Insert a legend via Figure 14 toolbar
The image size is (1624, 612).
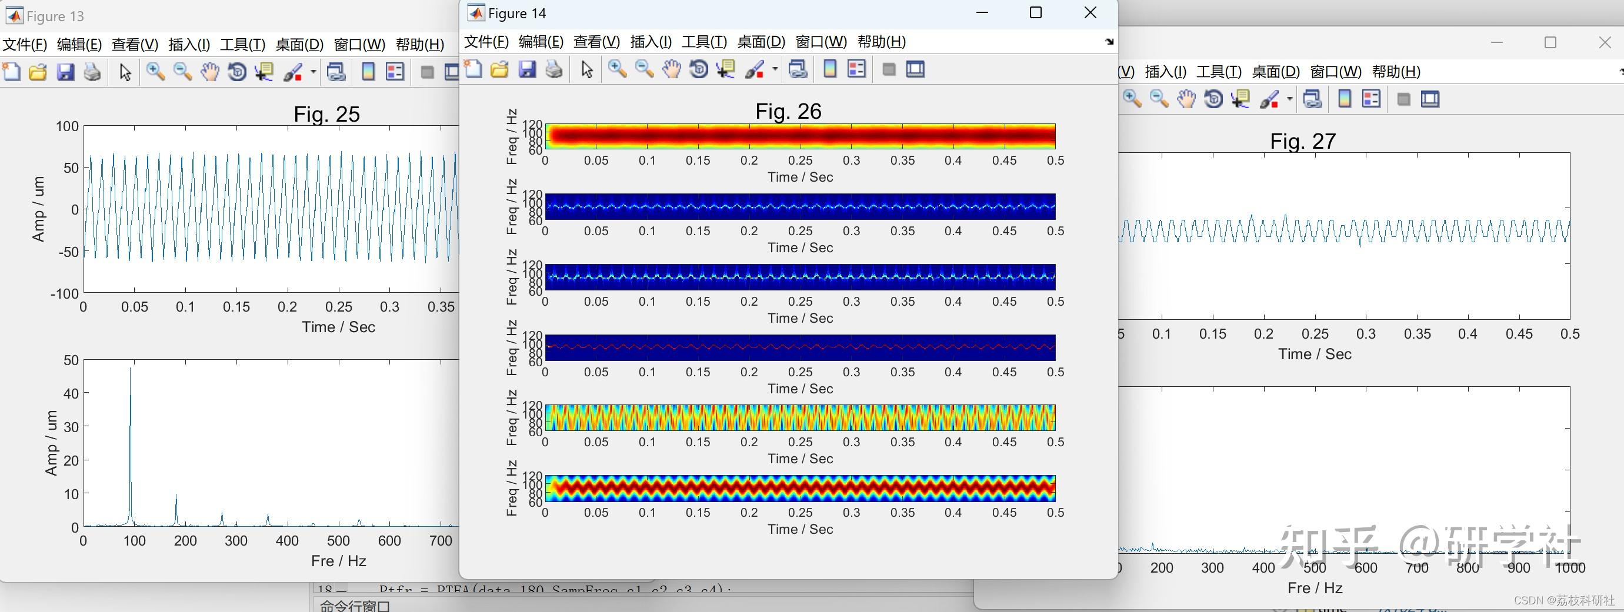(857, 69)
